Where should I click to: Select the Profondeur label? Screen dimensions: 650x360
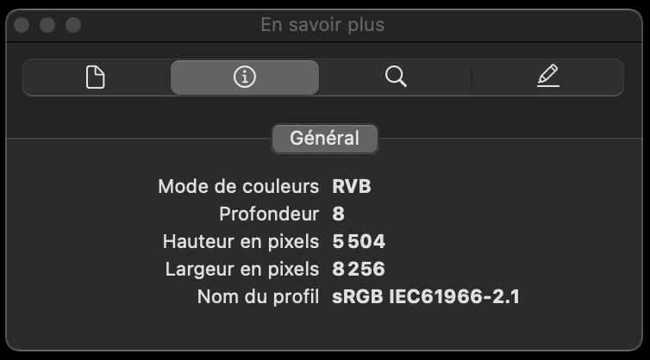269,214
